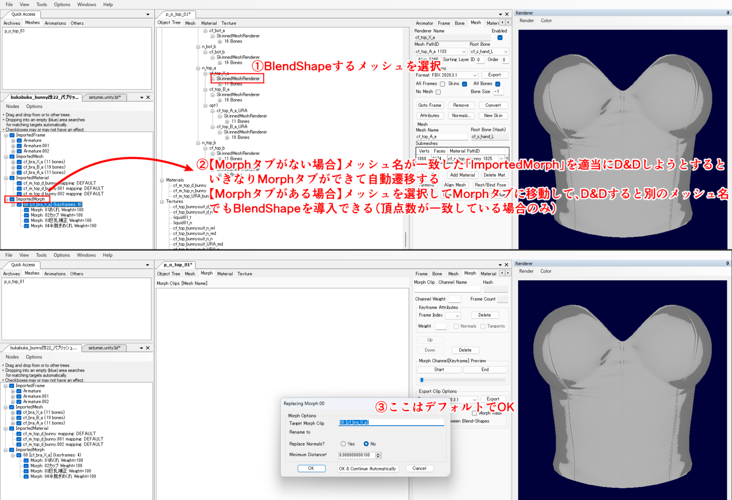This screenshot has width=732, height=500.
Task: Toggle the renderer Enabled checkbox
Action: pyautogui.click(x=500, y=37)
